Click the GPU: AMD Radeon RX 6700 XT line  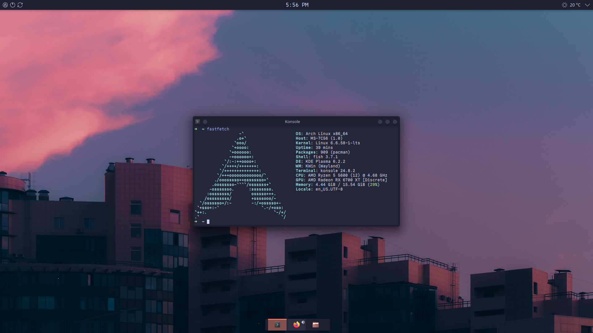tap(341, 180)
